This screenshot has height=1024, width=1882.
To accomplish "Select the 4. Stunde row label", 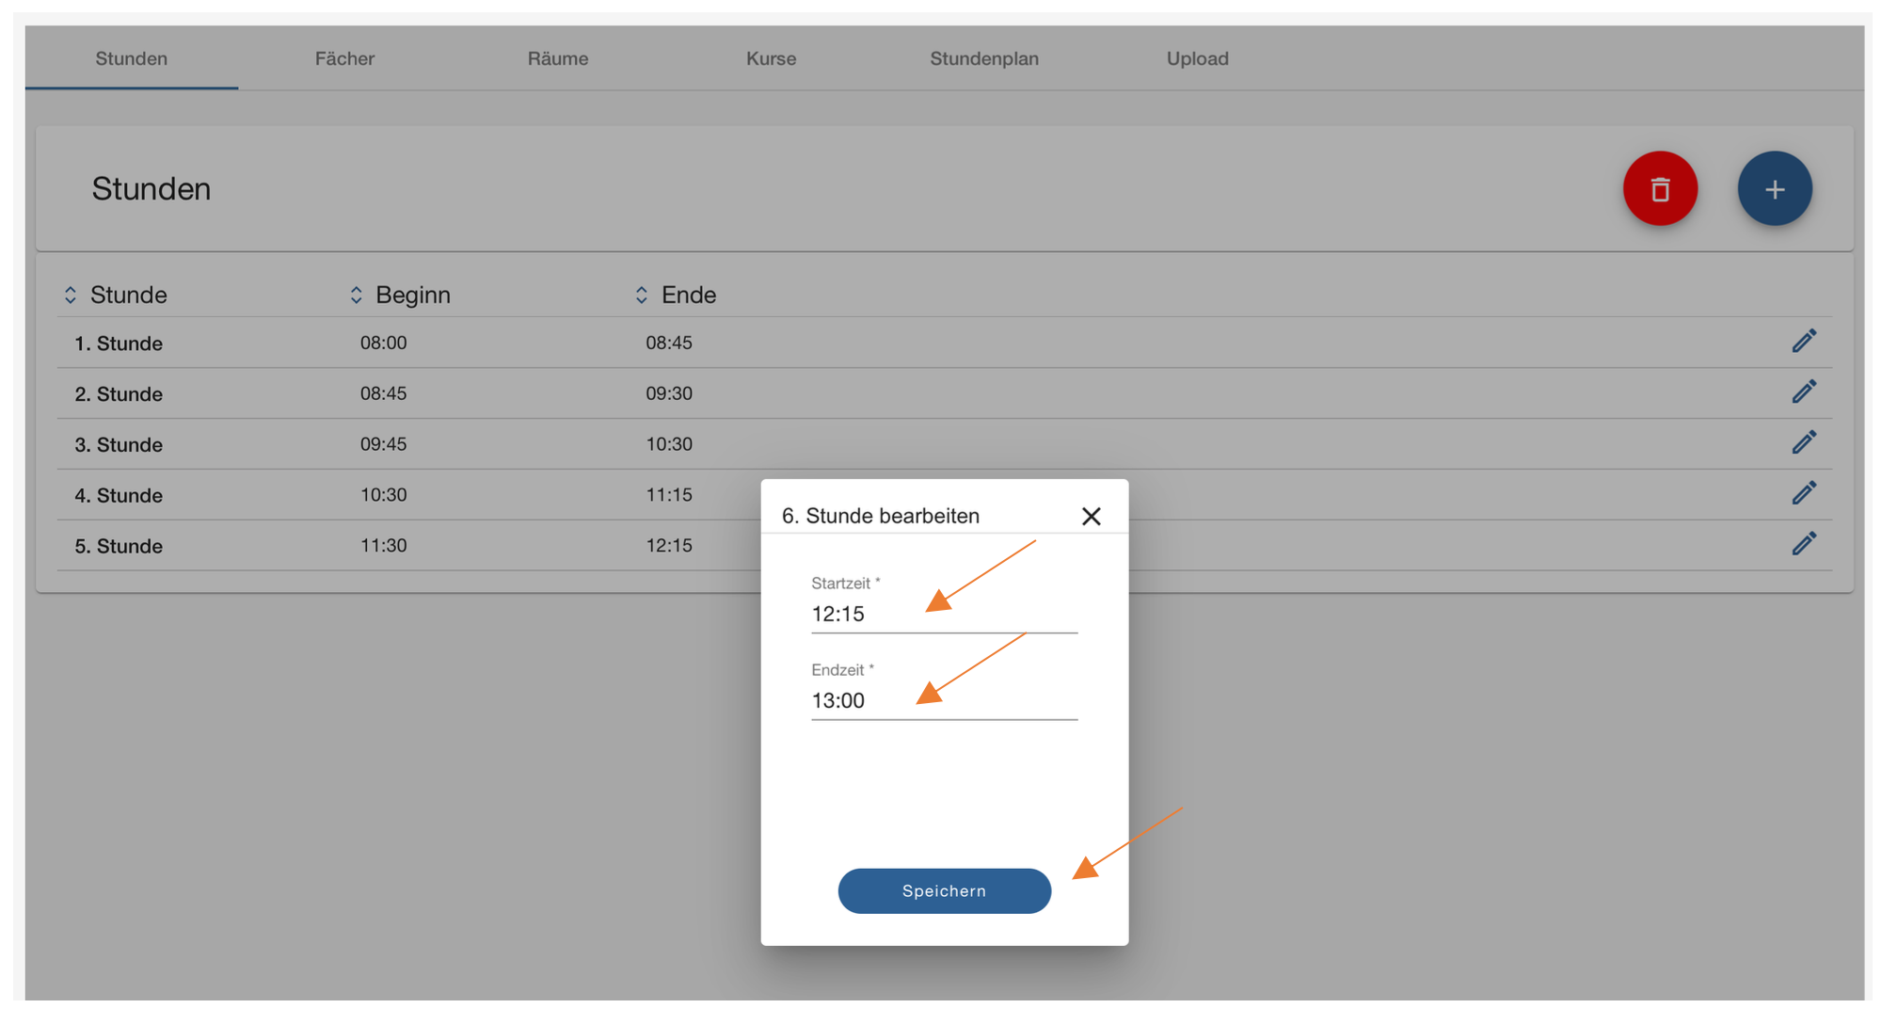I will pyautogui.click(x=119, y=496).
